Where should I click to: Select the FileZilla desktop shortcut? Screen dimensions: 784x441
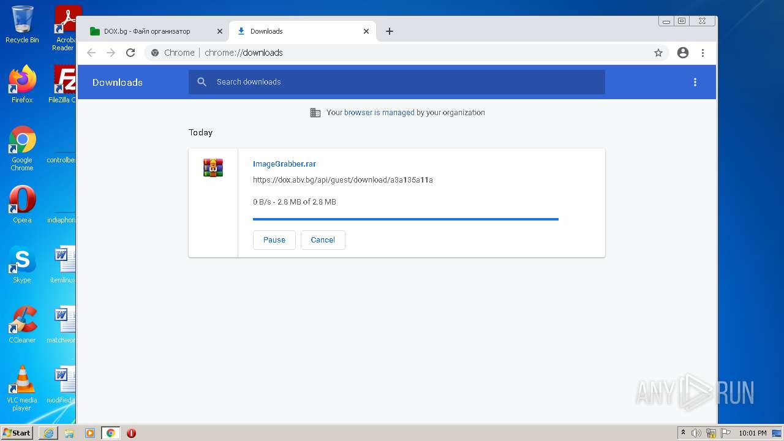[64, 84]
